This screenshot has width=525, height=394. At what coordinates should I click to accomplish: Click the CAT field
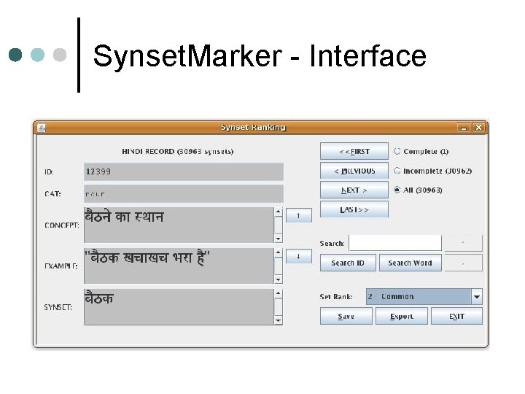(x=184, y=193)
